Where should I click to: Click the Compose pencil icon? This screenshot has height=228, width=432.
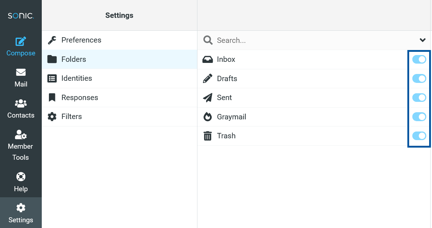[x=21, y=41]
